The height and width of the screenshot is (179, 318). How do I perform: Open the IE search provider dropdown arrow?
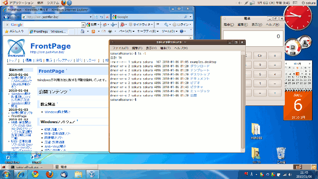[190, 17]
